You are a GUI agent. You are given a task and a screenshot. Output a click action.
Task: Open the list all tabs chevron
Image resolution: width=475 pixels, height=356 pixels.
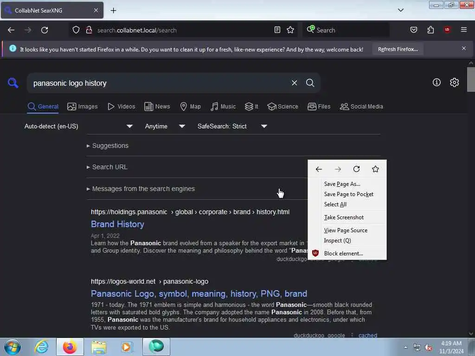400,10
